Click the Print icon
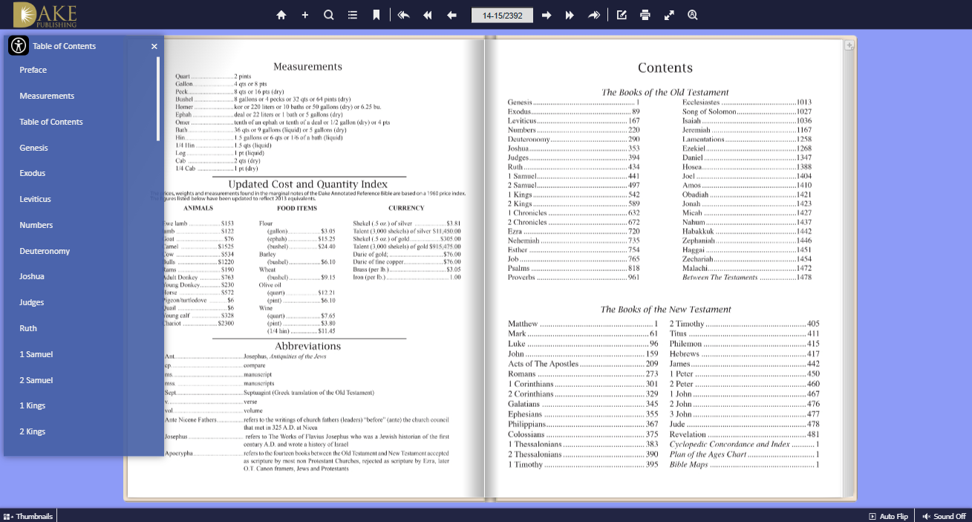The width and height of the screenshot is (972, 522). point(645,15)
